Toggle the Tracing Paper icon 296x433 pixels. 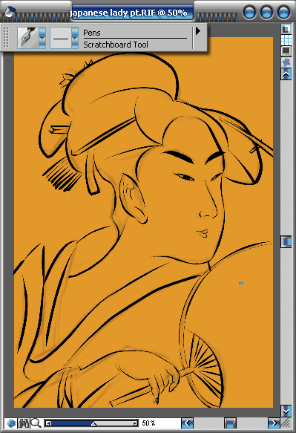click(286, 29)
